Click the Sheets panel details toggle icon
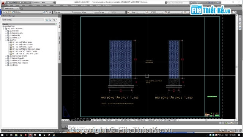 point(56,24)
